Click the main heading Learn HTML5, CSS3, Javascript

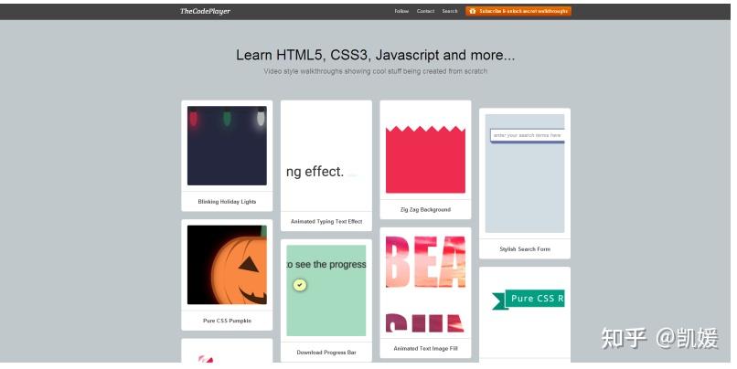[375, 55]
